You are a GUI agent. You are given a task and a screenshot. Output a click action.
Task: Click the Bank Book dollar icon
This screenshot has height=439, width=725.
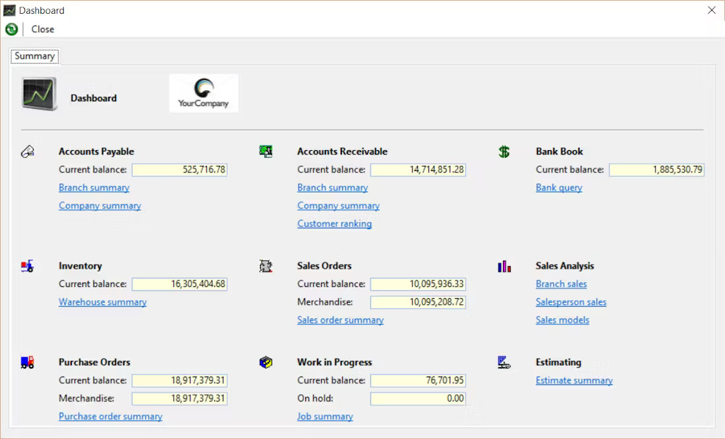tap(505, 151)
